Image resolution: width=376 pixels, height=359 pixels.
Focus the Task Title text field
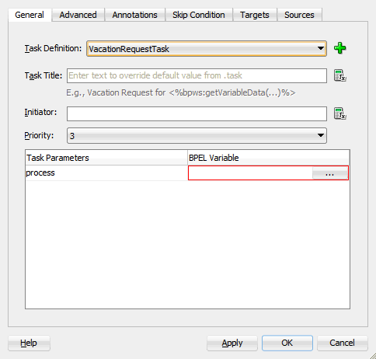tap(197, 75)
